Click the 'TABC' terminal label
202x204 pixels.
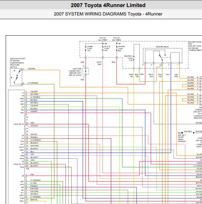tap(22, 150)
